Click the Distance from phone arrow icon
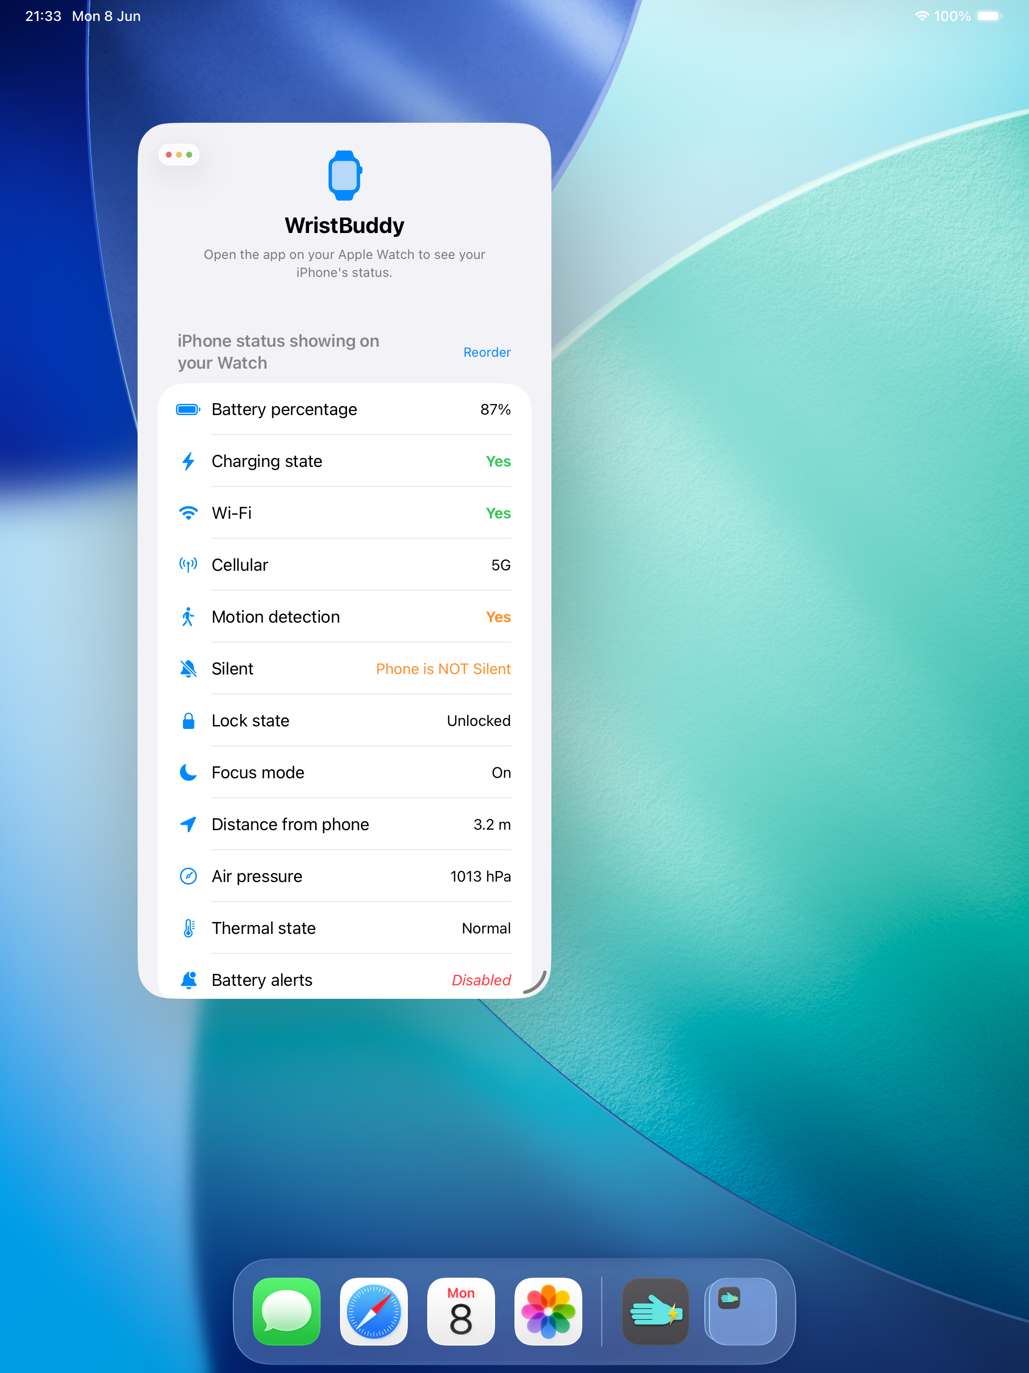The image size is (1029, 1373). pos(188,824)
